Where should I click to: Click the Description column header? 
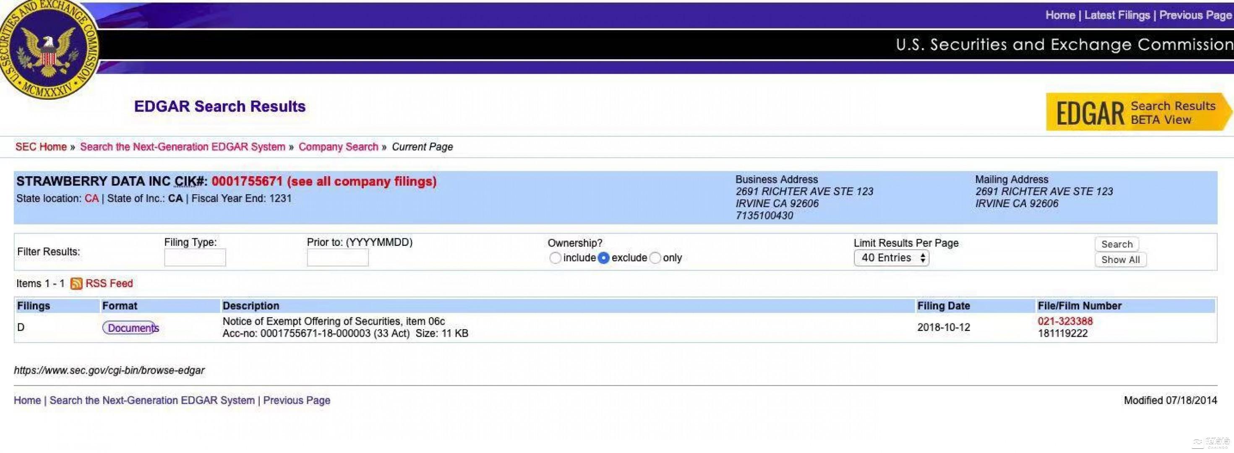click(x=251, y=306)
